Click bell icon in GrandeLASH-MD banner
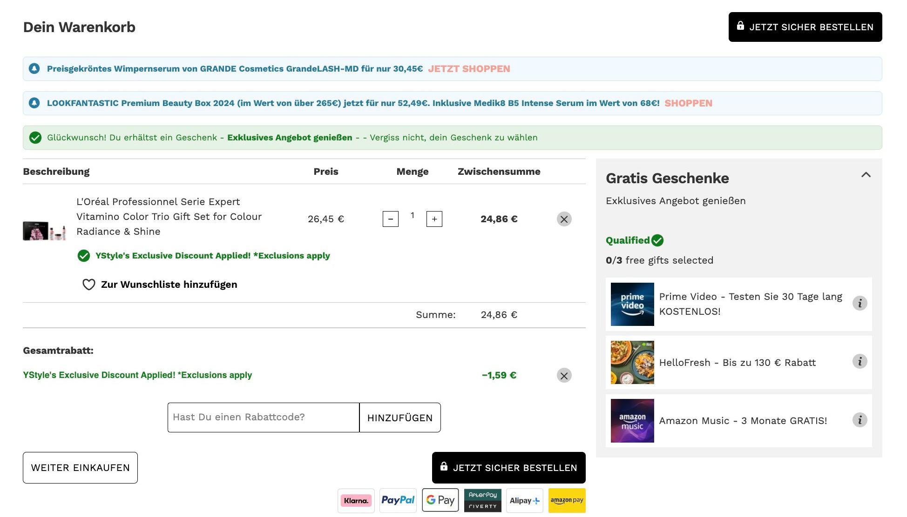Viewport: 907px width, 517px height. click(34, 69)
